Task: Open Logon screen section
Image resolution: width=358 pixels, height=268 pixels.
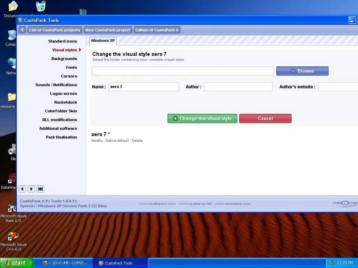Action: click(64, 94)
